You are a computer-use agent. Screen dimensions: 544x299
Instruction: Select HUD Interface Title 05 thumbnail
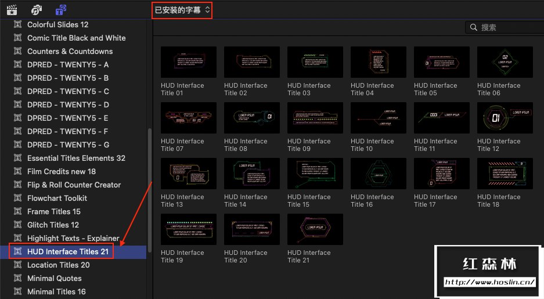[442, 62]
